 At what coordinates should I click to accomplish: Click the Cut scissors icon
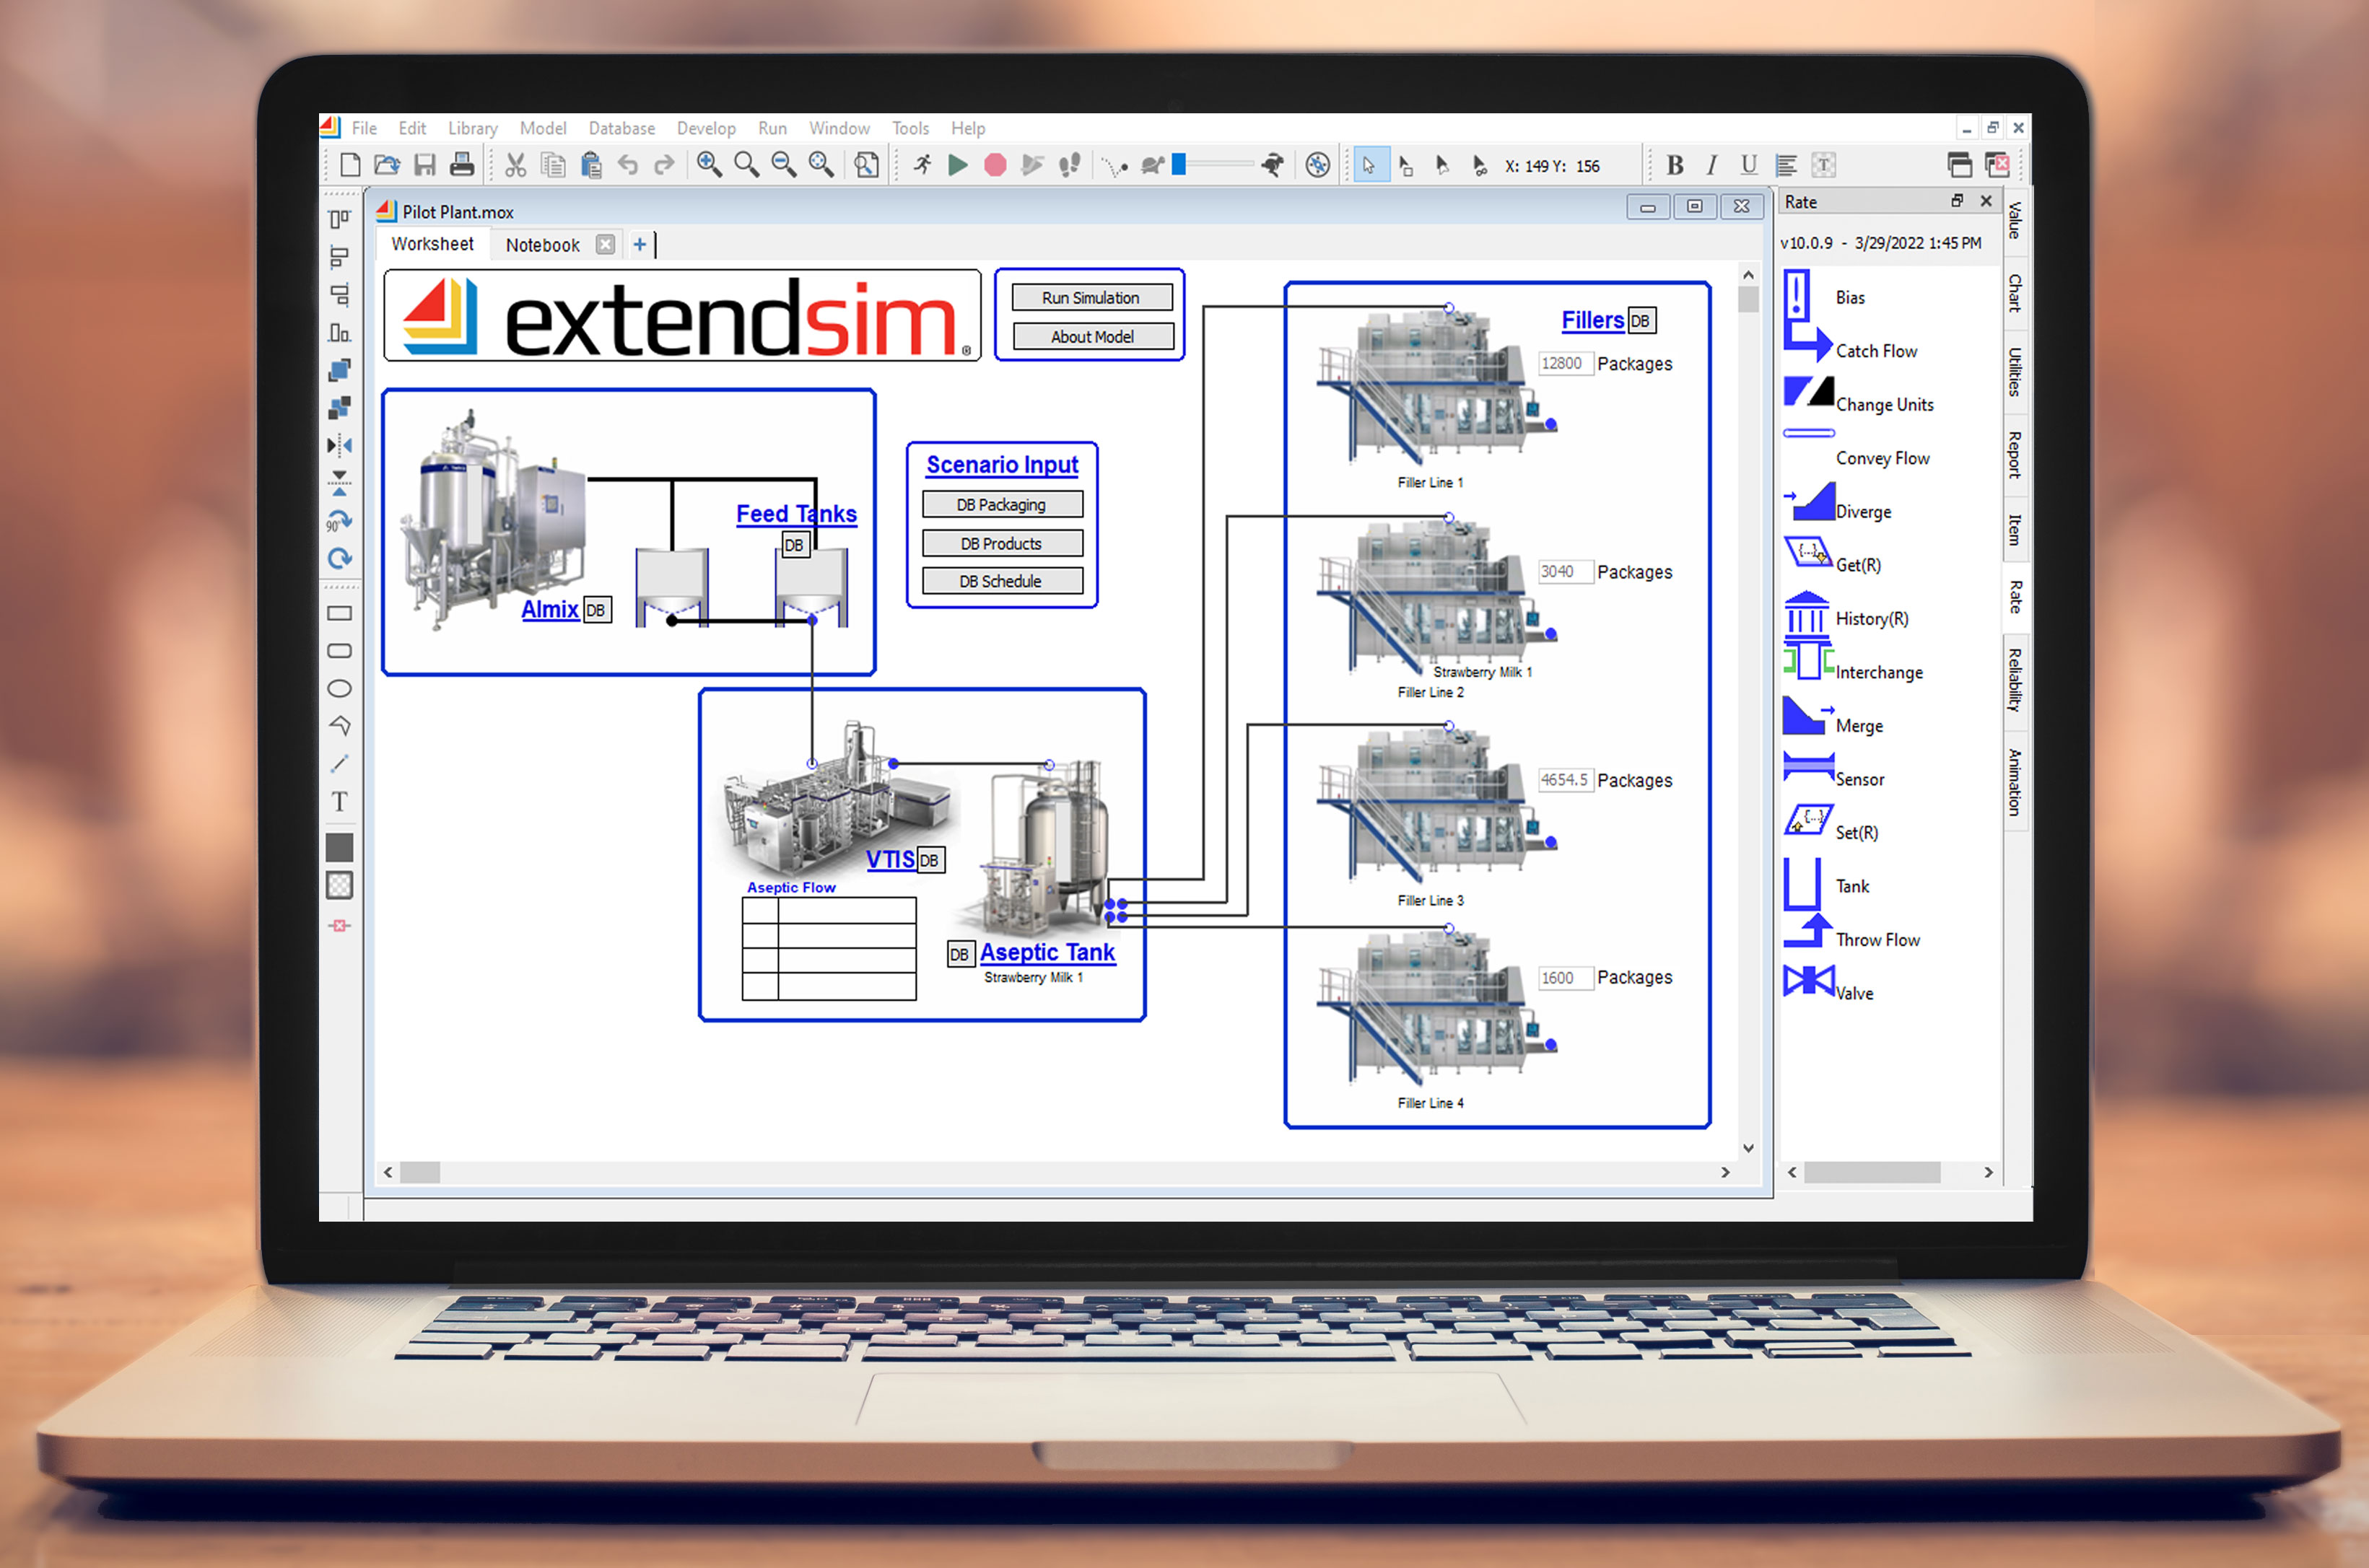[x=515, y=165]
